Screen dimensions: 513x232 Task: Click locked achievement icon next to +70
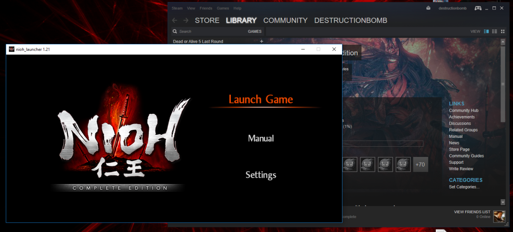(x=403, y=164)
